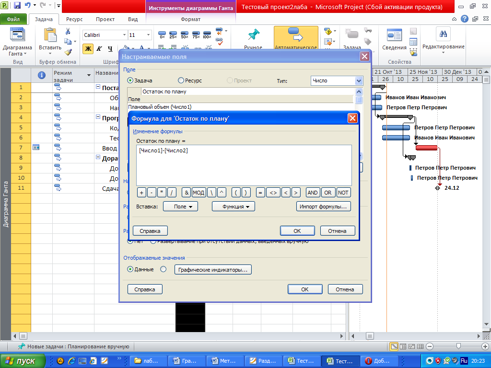Mark task 25% complete
This screenshot has height=368, width=491.
(x=173, y=34)
